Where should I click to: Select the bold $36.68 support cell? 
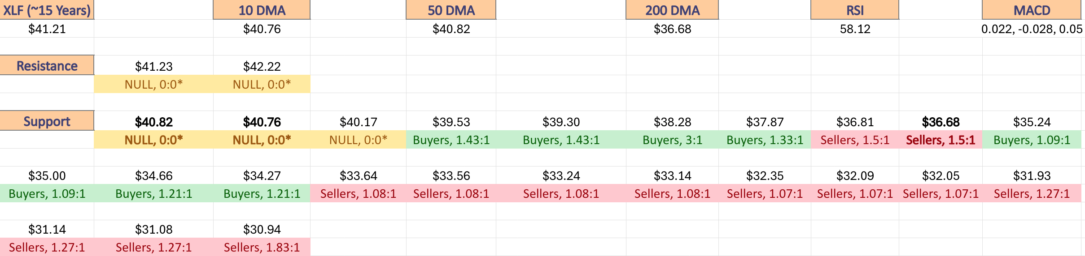point(941,122)
